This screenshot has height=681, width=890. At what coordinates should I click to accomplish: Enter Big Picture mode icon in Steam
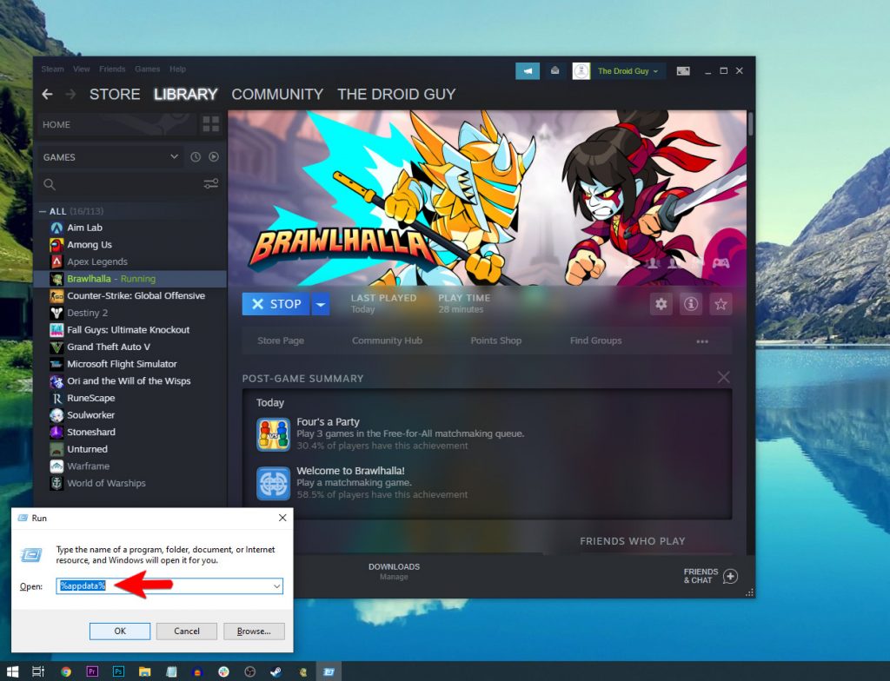click(x=683, y=71)
